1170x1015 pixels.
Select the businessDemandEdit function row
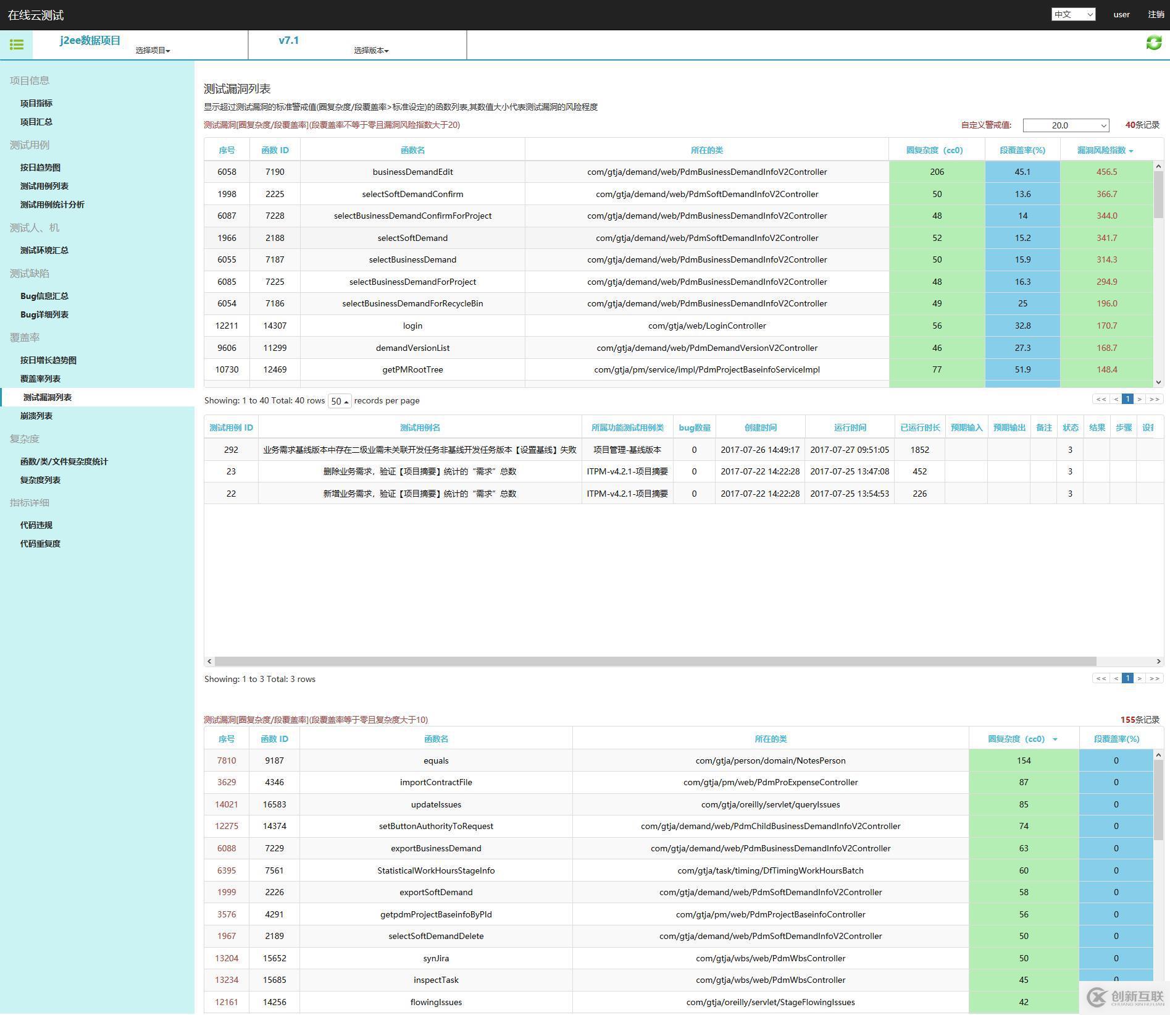pos(412,172)
